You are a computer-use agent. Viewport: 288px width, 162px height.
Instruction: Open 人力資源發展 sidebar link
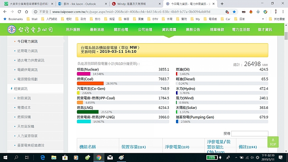coord(27,136)
